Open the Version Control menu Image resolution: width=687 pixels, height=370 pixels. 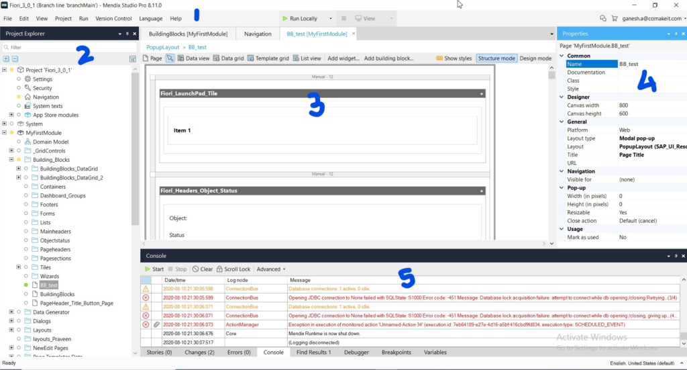point(113,18)
